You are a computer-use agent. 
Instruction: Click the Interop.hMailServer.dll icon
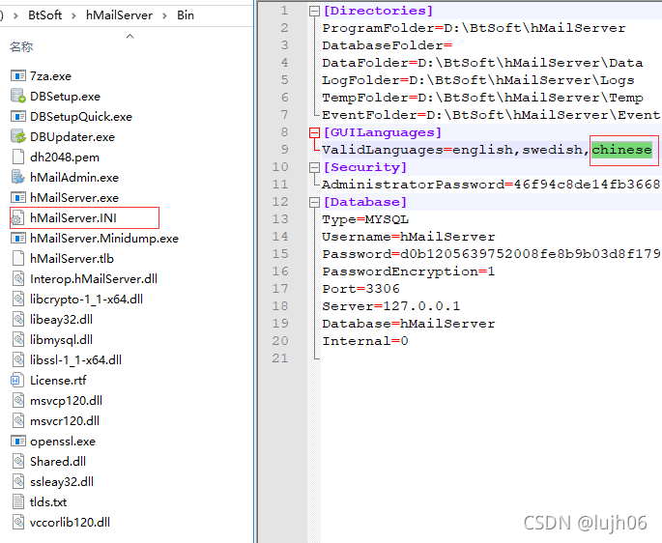point(17,278)
